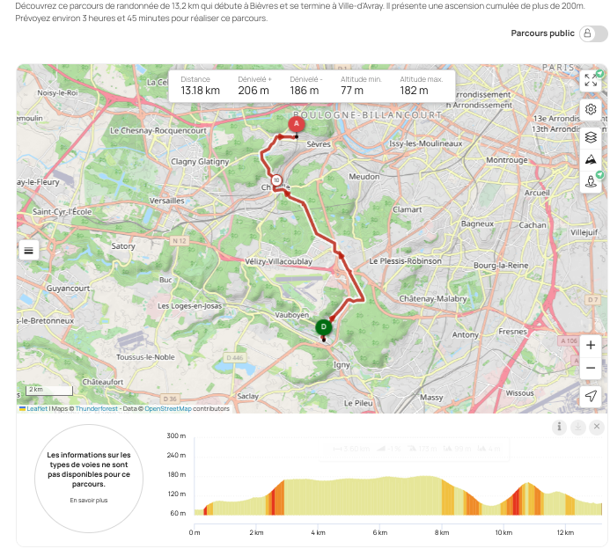Click the green departure marker D

coord(324,327)
